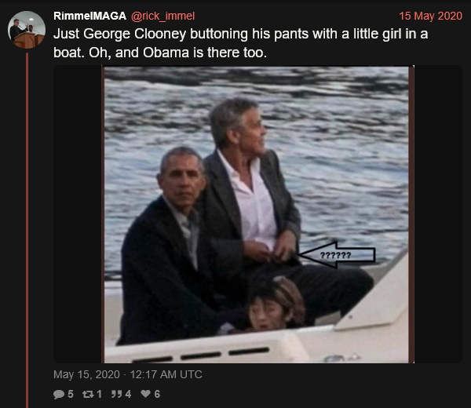471x408 pixels.
Task: Click the quote marks icon
Action: click(x=116, y=394)
